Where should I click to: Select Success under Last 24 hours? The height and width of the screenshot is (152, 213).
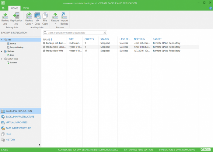[x=13, y=63]
